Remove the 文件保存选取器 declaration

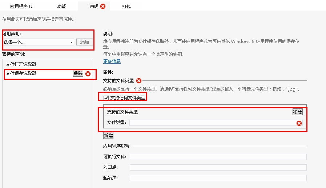point(78,73)
